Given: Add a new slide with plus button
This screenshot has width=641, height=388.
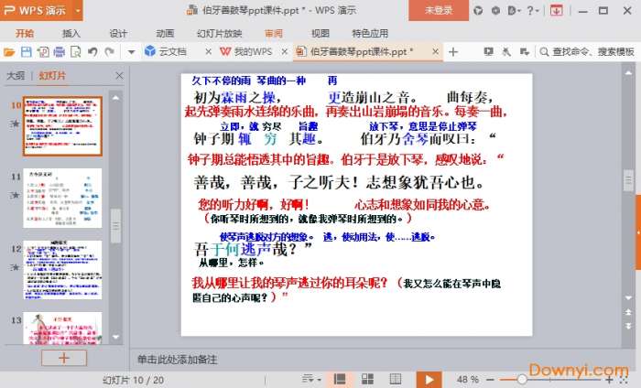Looking at the screenshot, I should pos(63,357).
